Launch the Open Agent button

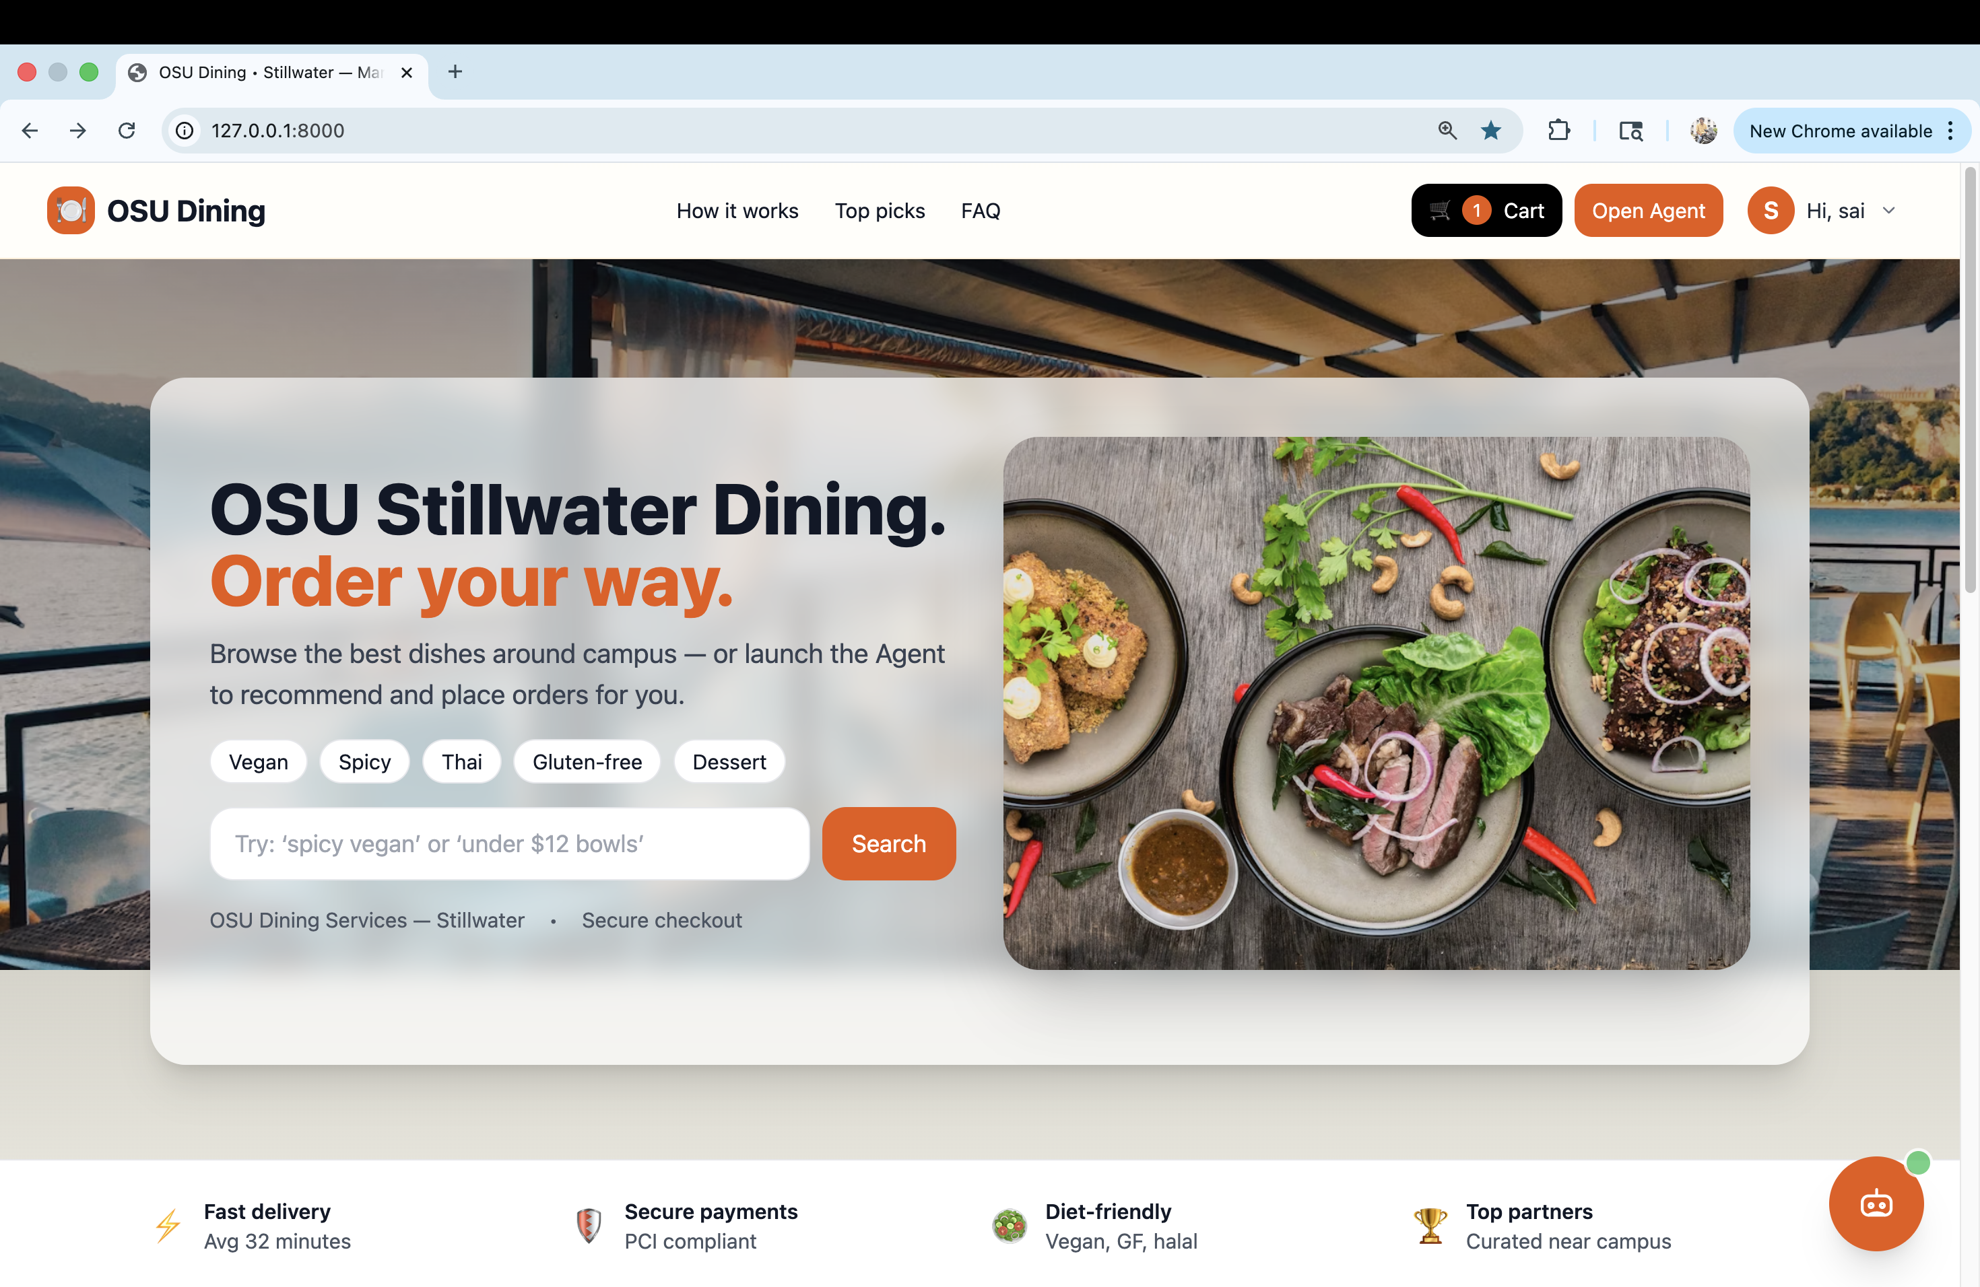(x=1648, y=210)
